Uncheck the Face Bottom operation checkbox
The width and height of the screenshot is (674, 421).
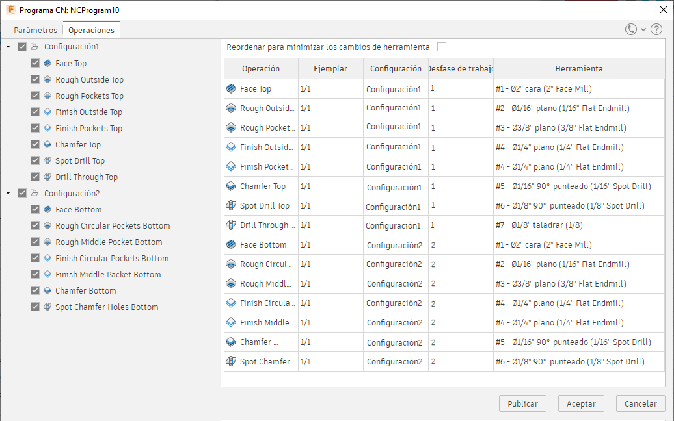pyautogui.click(x=35, y=210)
